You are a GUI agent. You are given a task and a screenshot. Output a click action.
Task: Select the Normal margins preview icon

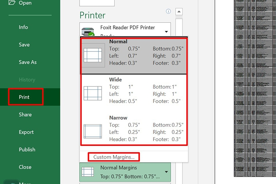(x=92, y=55)
